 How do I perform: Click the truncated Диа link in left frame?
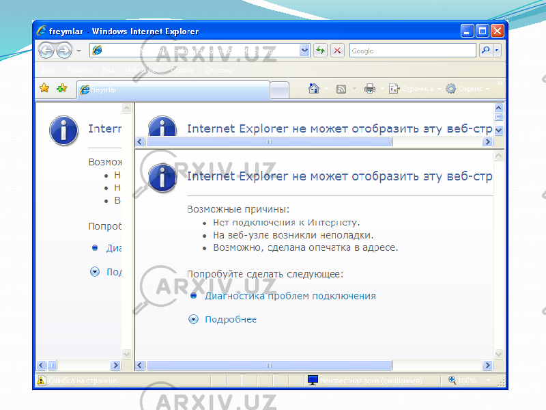click(x=114, y=248)
